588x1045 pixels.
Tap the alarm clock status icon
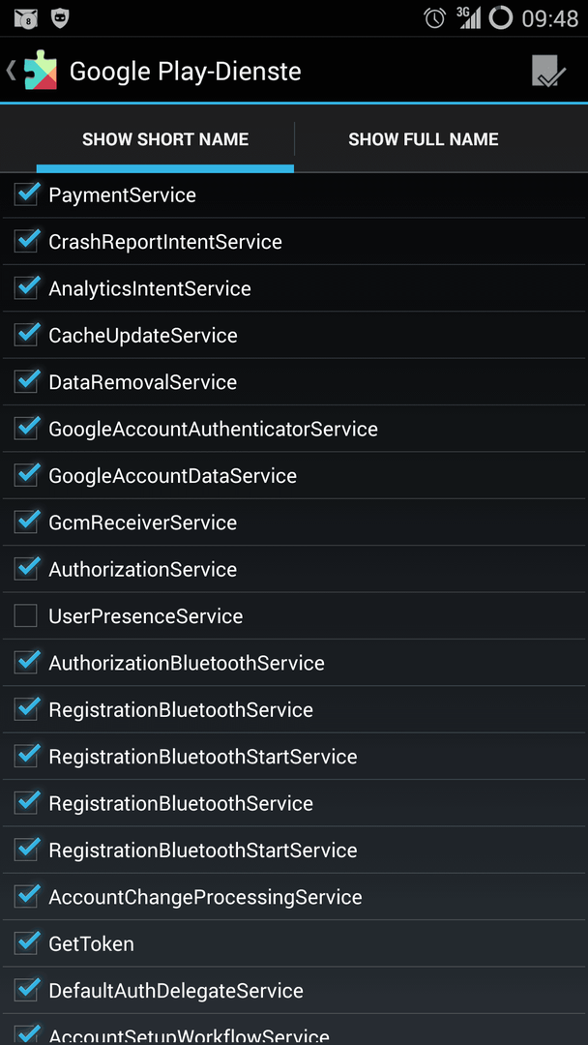tap(435, 18)
